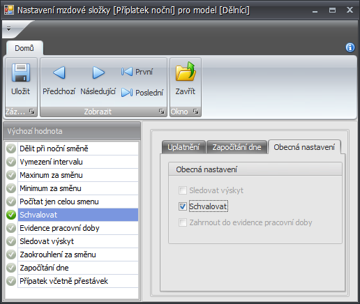Close the window using the Zavřít folder icon

click(186, 72)
